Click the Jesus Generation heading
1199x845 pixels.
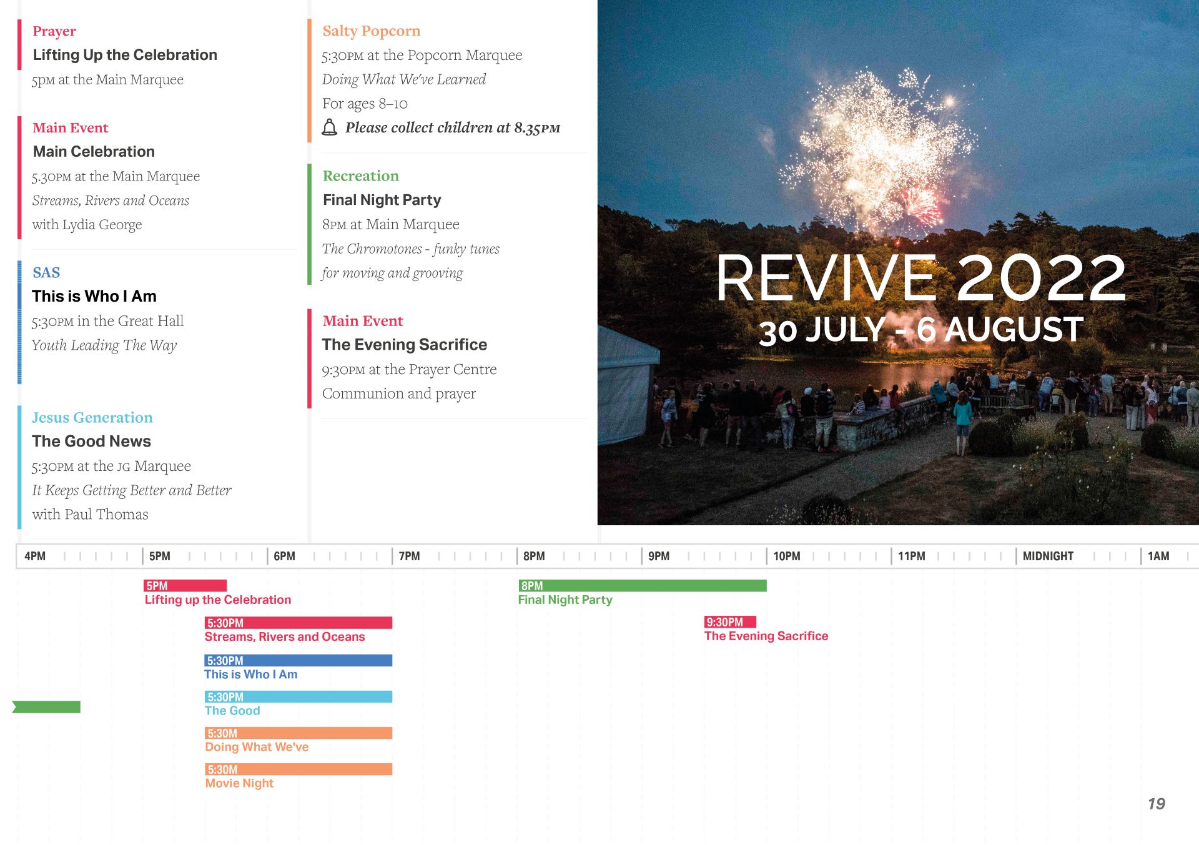[x=92, y=418]
